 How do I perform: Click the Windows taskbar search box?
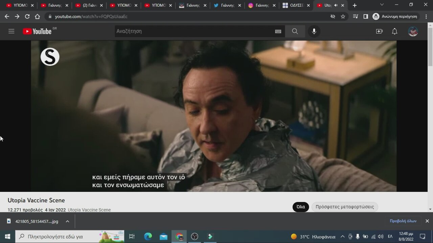[x=70, y=237]
